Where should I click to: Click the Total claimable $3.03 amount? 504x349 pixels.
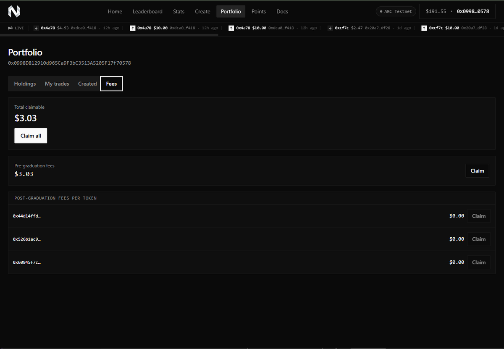[26, 118]
